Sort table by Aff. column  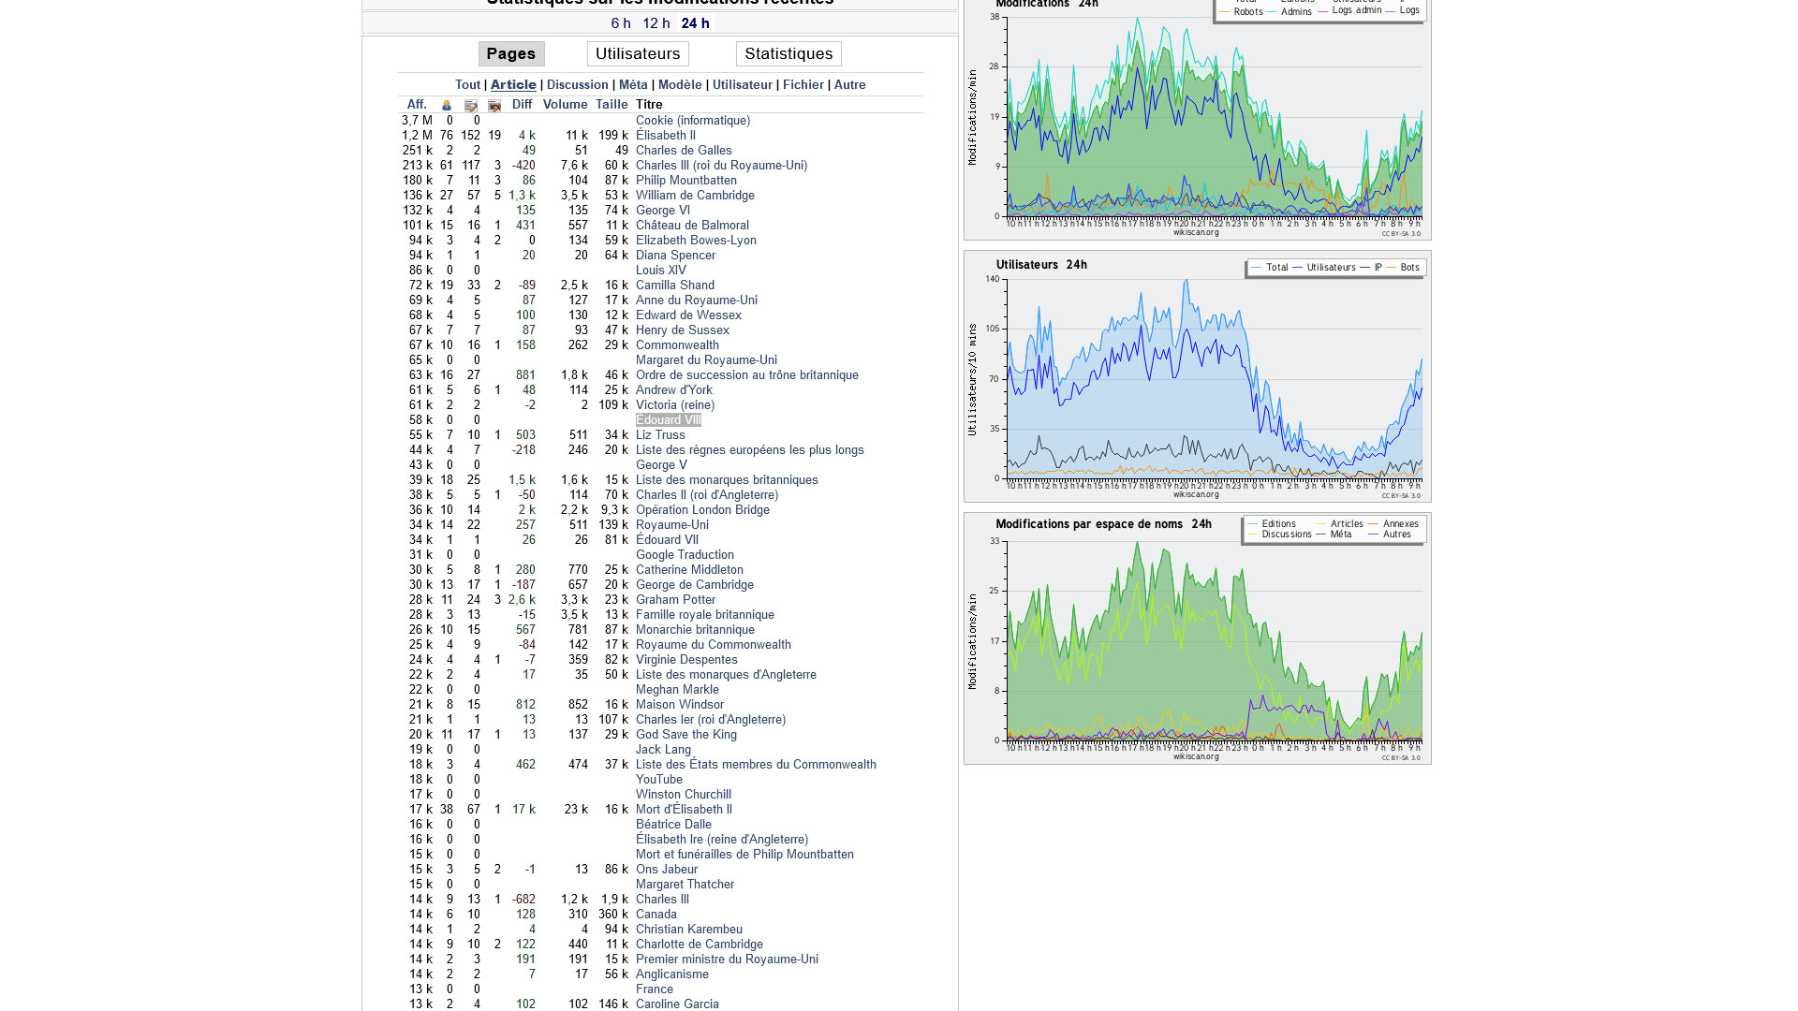tap(418, 105)
